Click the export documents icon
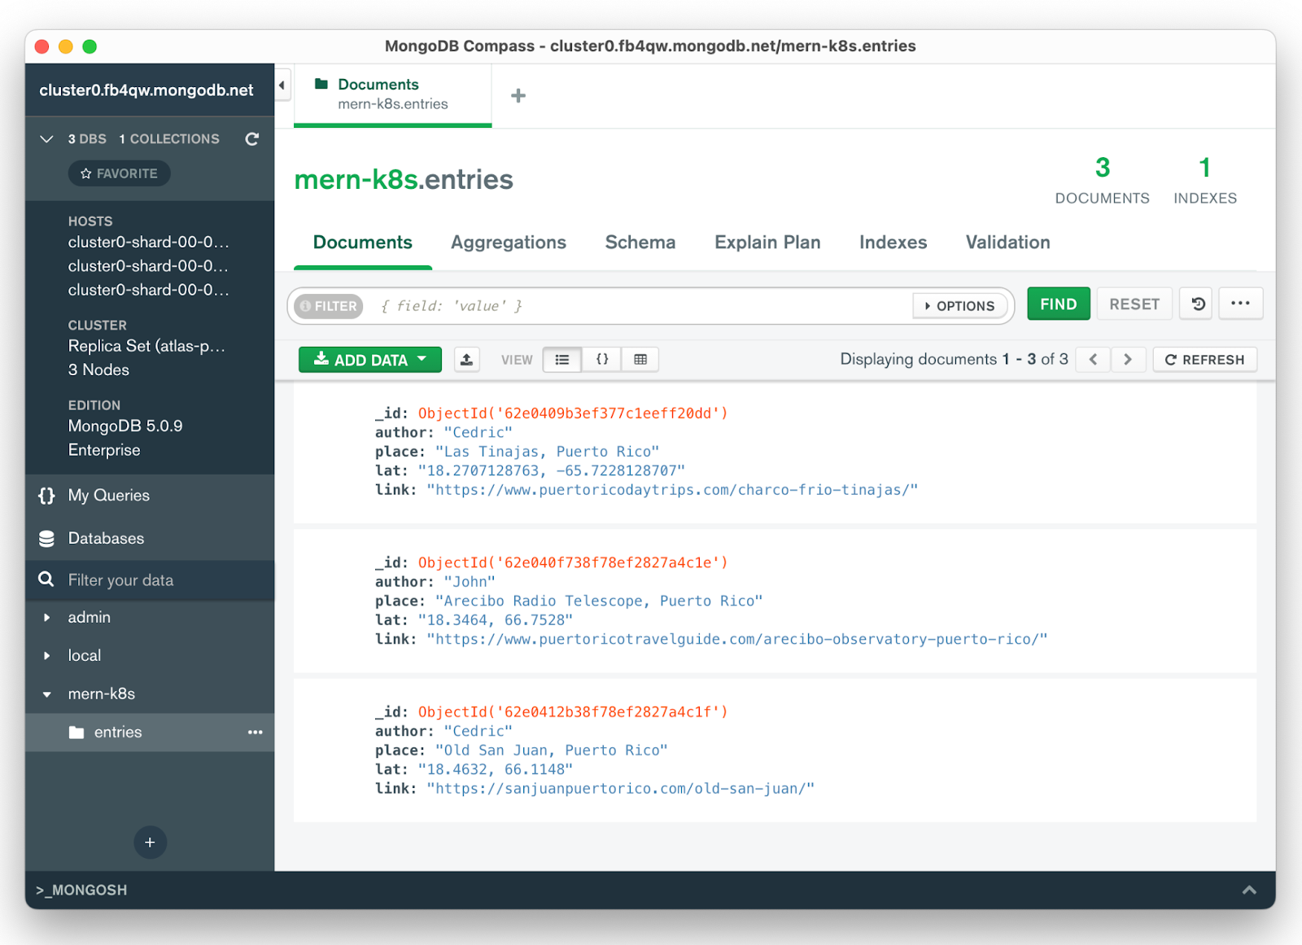The height and width of the screenshot is (945, 1302). tap(466, 359)
